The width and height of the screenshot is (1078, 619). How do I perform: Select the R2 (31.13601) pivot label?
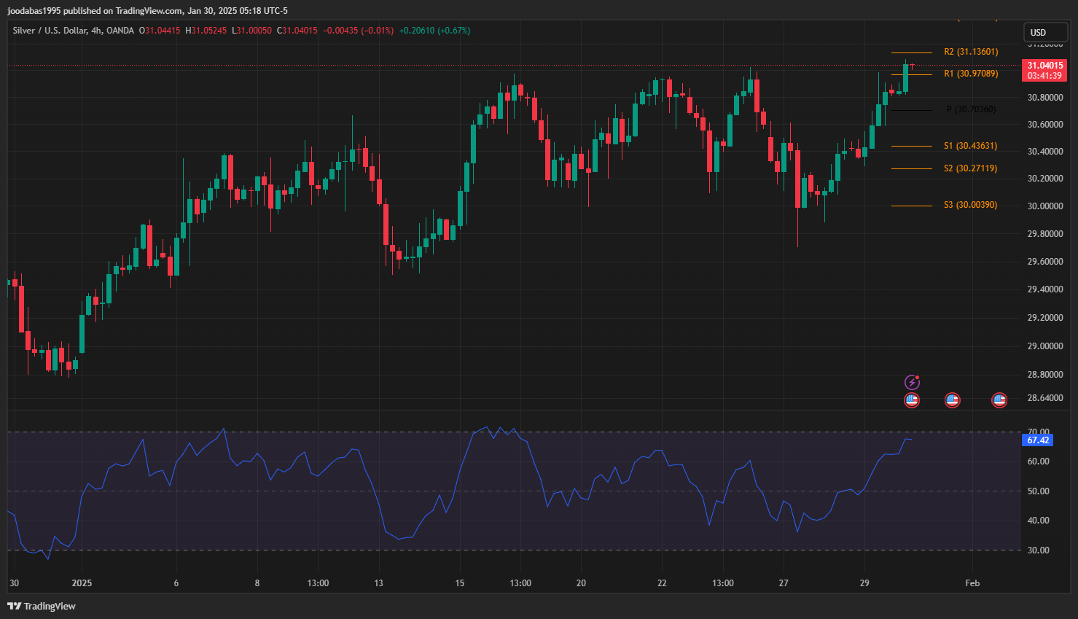tap(971, 52)
